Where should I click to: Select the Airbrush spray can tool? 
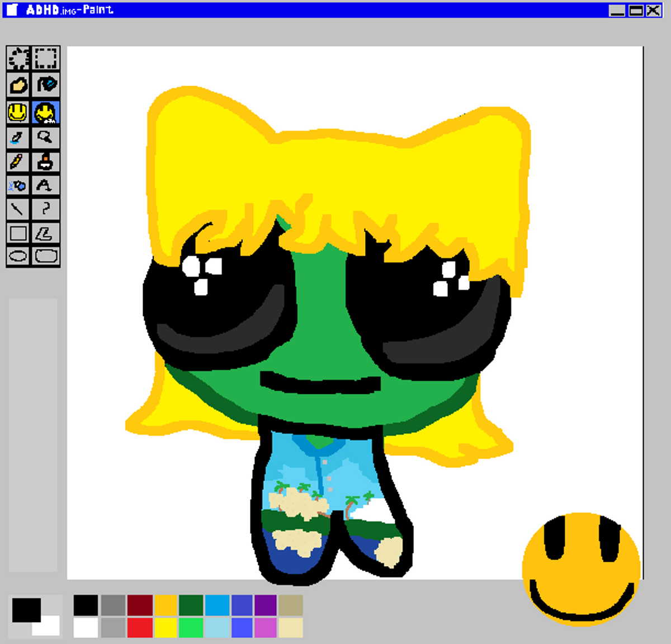[x=18, y=185]
